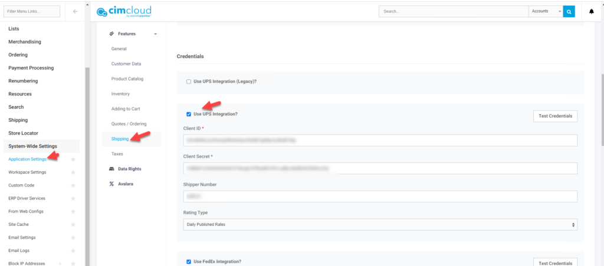Expand the Resources menu group
This screenshot has width=604, height=266.
click(x=20, y=94)
